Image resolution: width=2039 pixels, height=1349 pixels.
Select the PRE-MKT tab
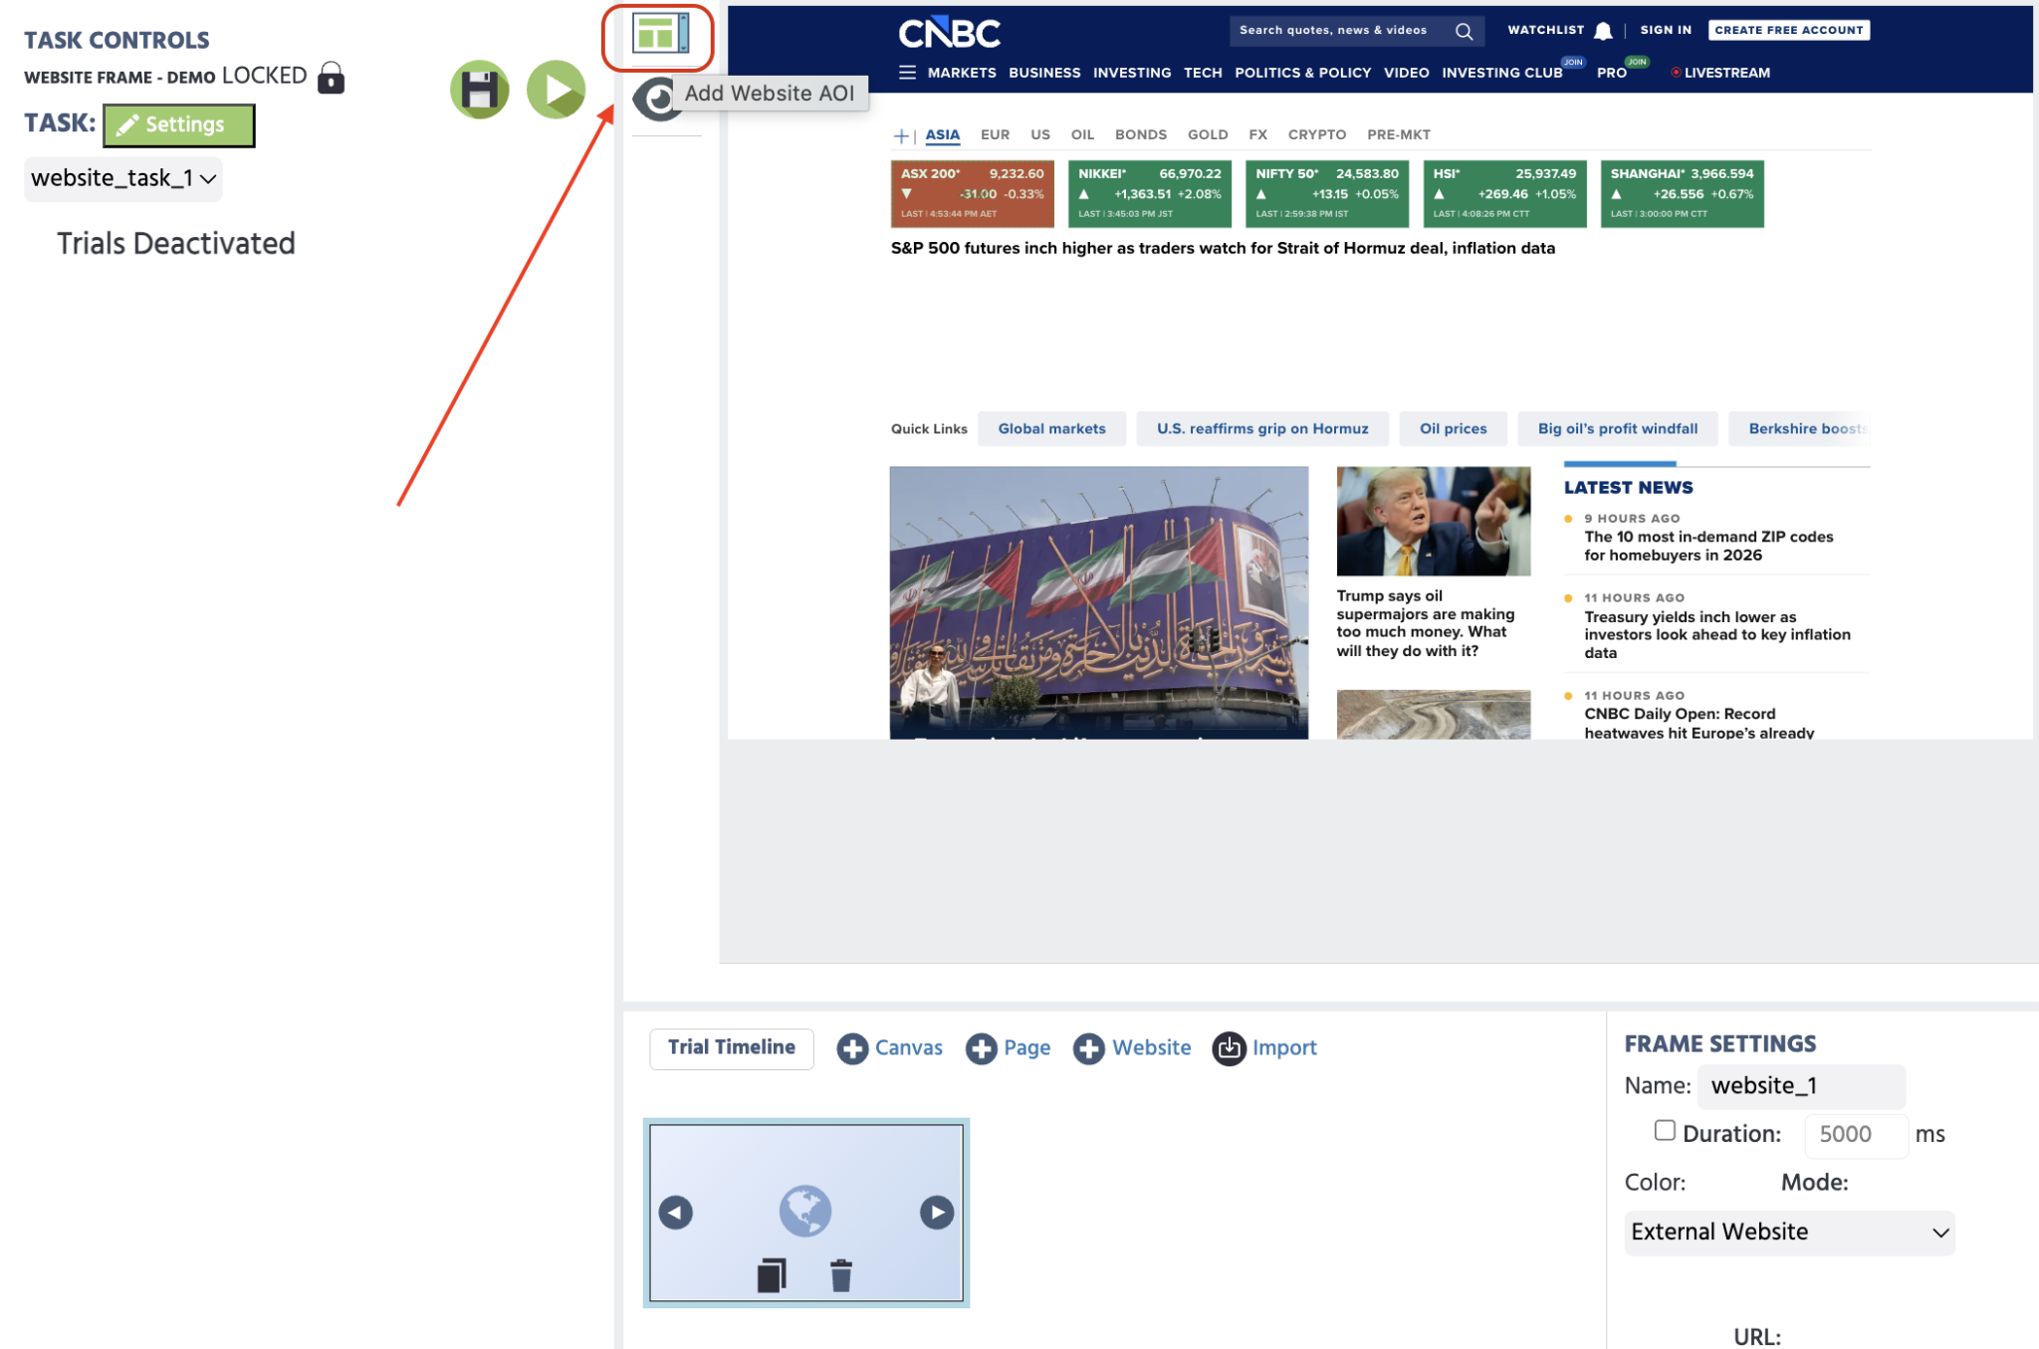[x=1398, y=134]
